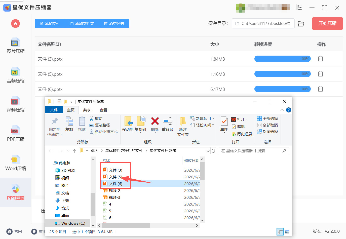
Task: Delete 文件 (5).pptx from list
Action: (x=320, y=74)
